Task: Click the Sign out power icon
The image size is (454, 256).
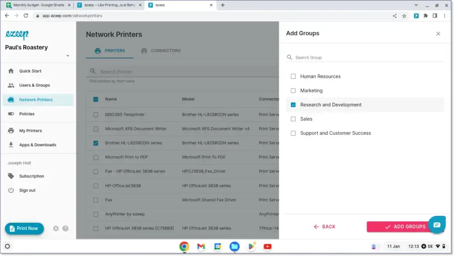Action: (10, 190)
